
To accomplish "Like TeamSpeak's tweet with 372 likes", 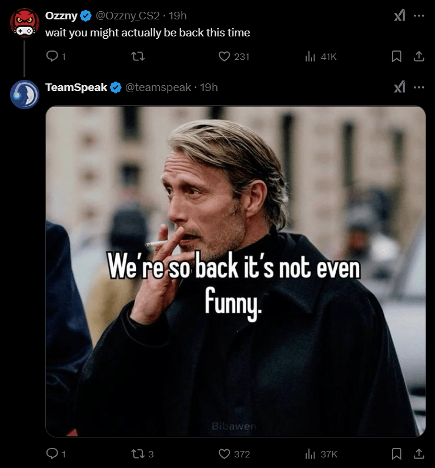I will [224, 453].
